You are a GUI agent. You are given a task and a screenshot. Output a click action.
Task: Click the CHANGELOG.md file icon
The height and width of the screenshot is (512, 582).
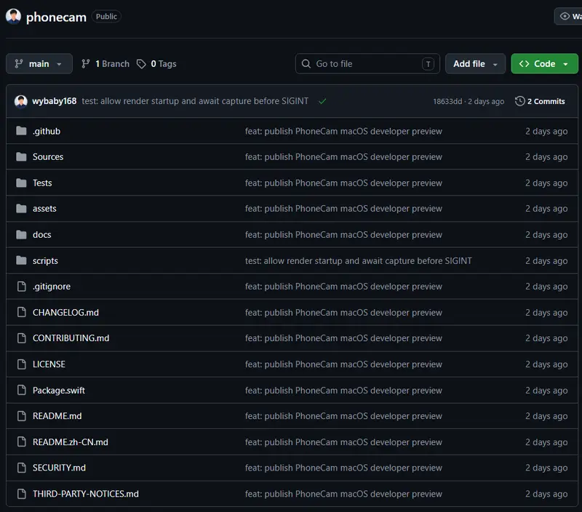tap(22, 313)
